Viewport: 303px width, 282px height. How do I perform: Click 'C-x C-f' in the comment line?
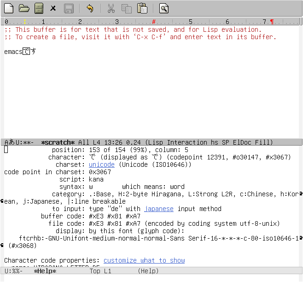click(150, 37)
